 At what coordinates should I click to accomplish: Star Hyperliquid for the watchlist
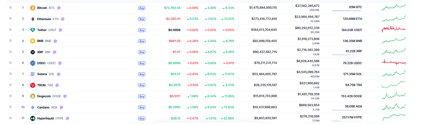[x=10, y=118]
